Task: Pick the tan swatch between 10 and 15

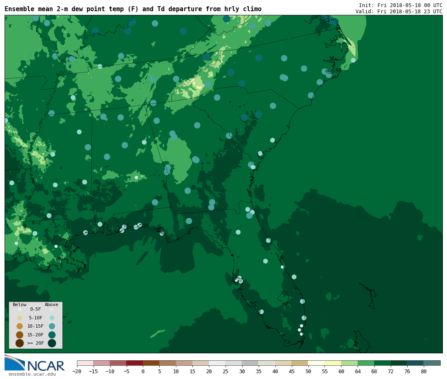Action: click(x=185, y=363)
